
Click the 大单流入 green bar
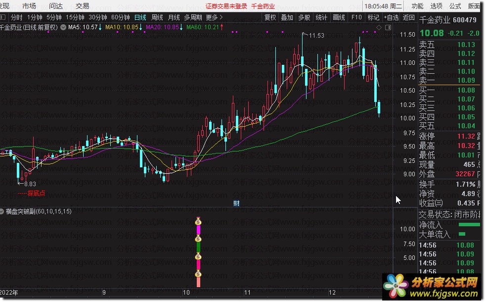462,234
